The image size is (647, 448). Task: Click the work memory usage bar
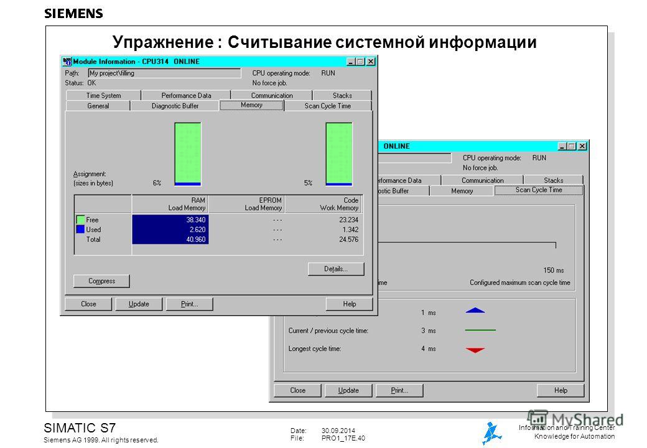click(339, 154)
